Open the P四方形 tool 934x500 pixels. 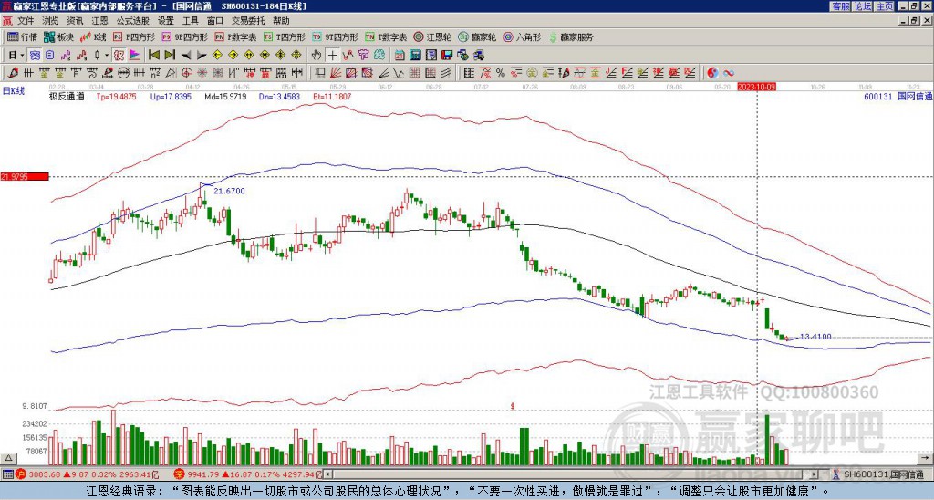pos(134,36)
